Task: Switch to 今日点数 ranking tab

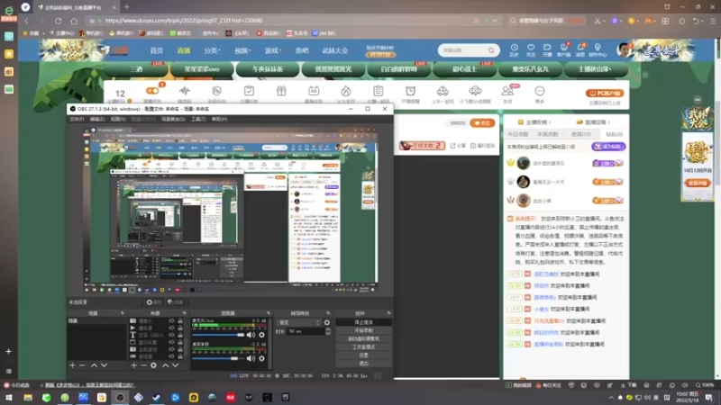Action: tap(517, 134)
